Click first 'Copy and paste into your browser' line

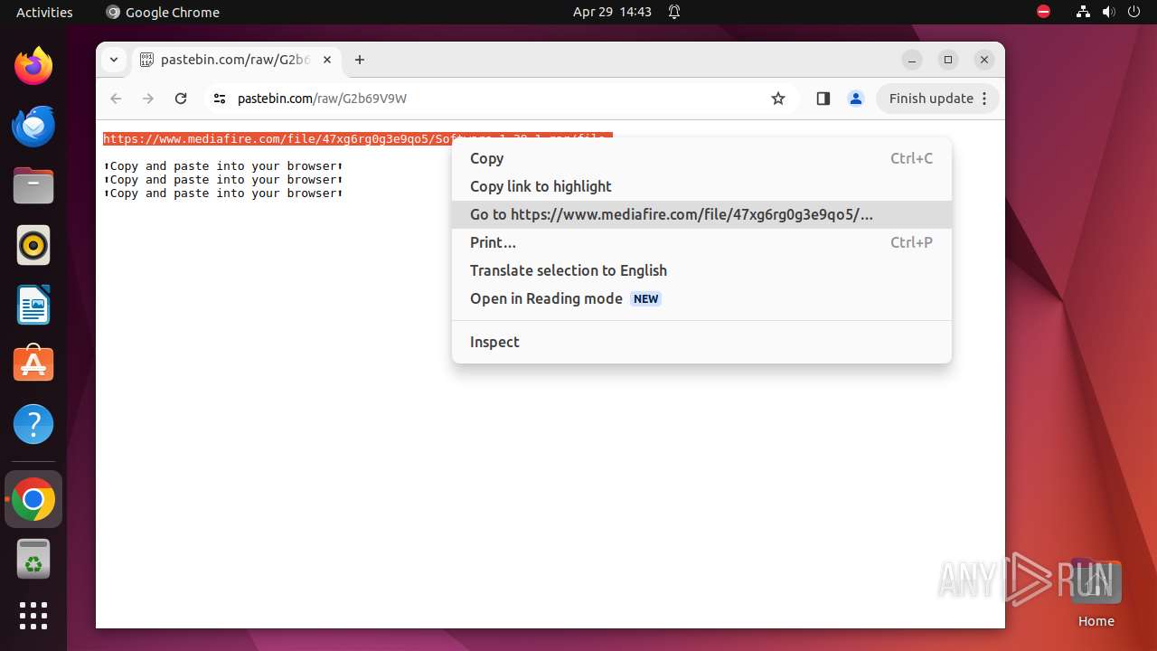click(223, 166)
